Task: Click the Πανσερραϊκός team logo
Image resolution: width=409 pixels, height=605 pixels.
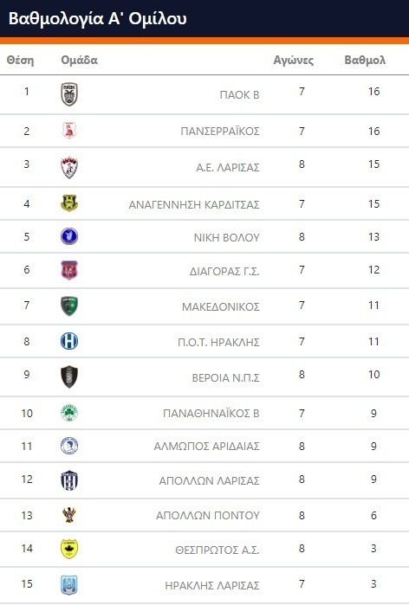Action: 69,131
